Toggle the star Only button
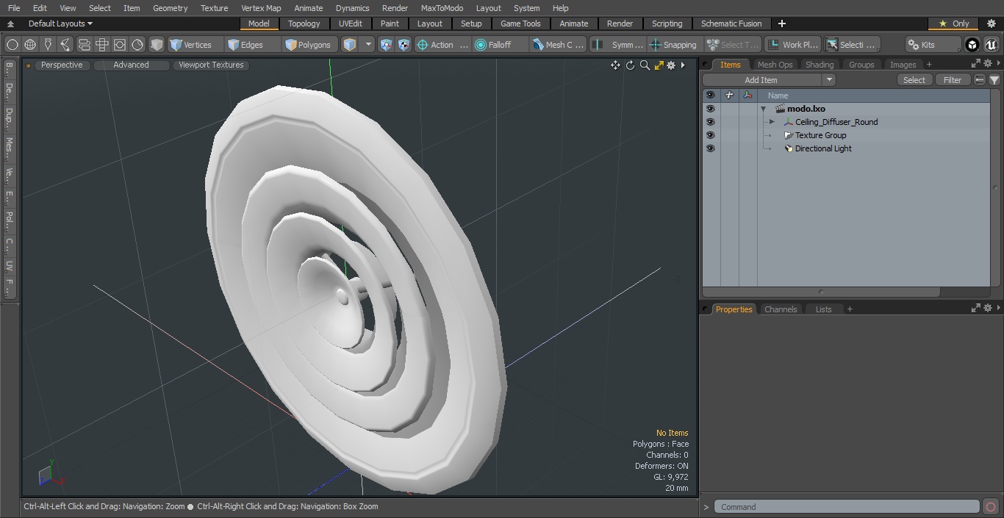 click(x=953, y=24)
